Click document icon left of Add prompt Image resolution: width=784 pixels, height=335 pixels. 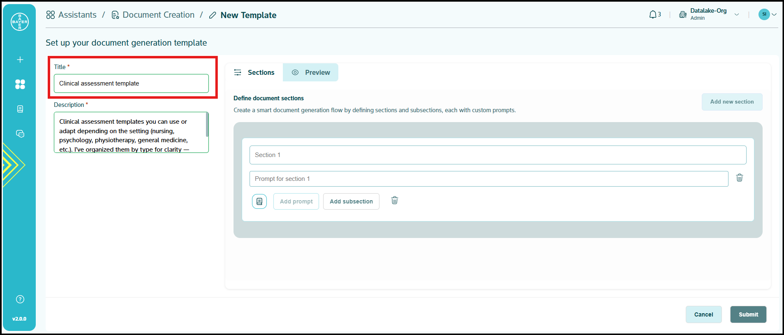pyautogui.click(x=259, y=201)
